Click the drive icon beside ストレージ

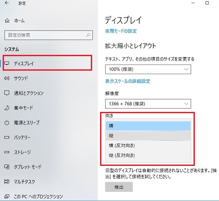tap(7, 152)
